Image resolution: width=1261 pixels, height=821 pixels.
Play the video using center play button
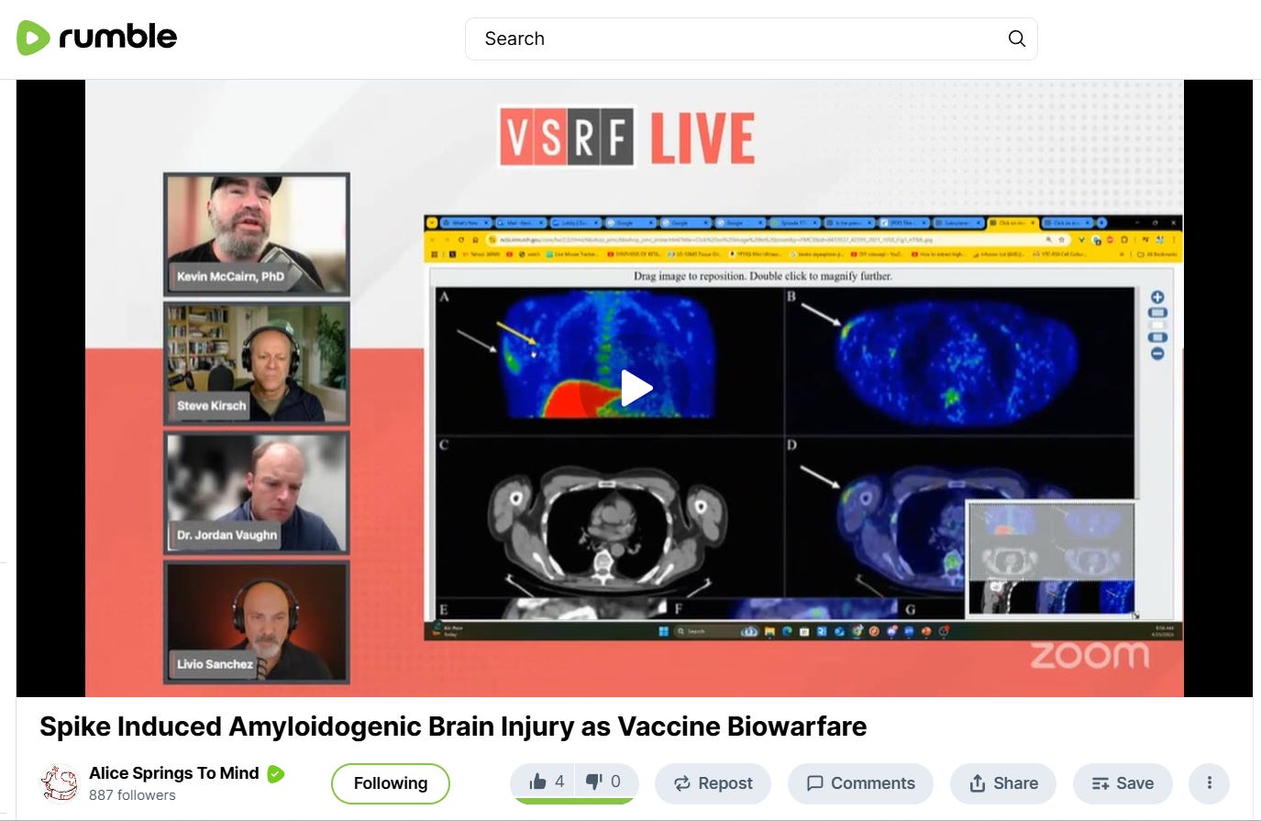tap(636, 388)
